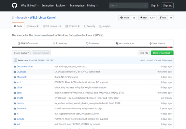186x129 pixels.
Task: Fork the repository
Action: click(x=163, y=18)
